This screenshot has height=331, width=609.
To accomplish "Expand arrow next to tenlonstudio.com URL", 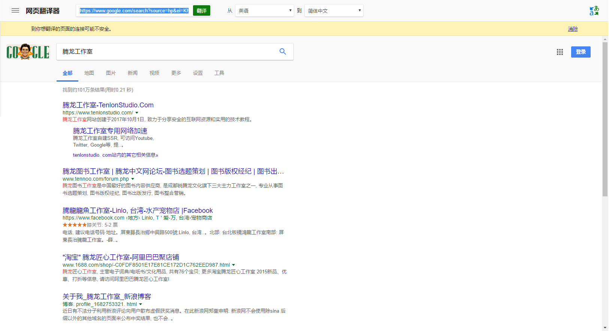I will tap(137, 113).
